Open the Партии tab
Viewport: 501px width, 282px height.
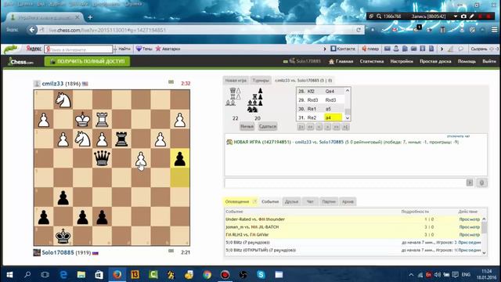click(x=329, y=201)
